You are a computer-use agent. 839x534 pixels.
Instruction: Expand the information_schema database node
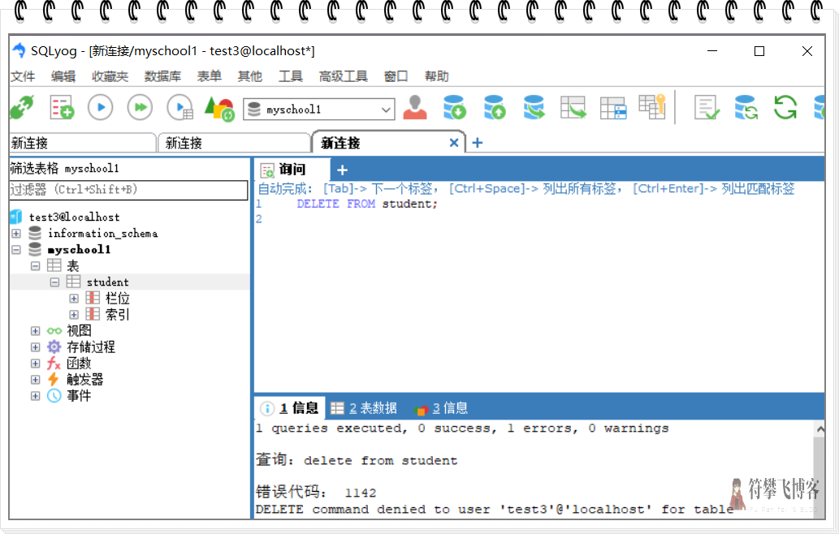[16, 234]
